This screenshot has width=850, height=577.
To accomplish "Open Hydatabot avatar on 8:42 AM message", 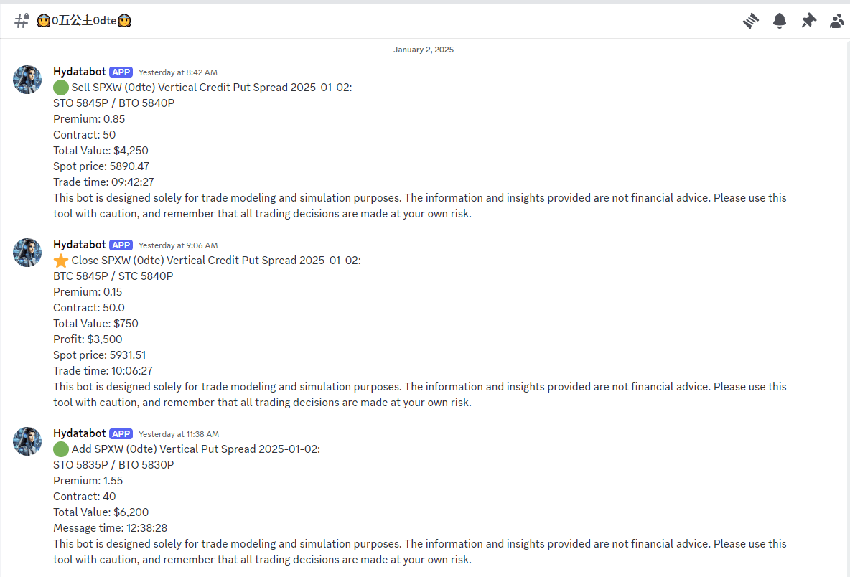I will pyautogui.click(x=27, y=80).
